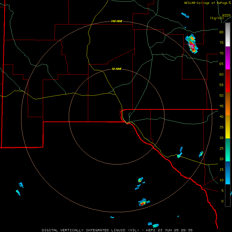Click the small yellow-core cell north of the red-core cell

point(140,180)
